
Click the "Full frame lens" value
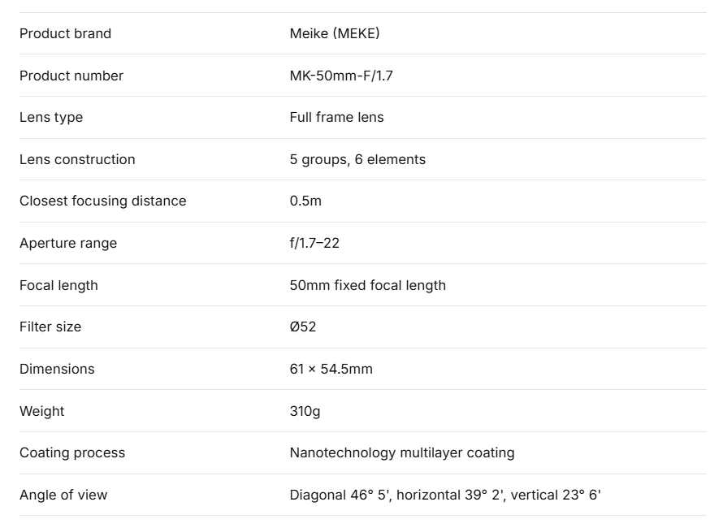click(336, 117)
